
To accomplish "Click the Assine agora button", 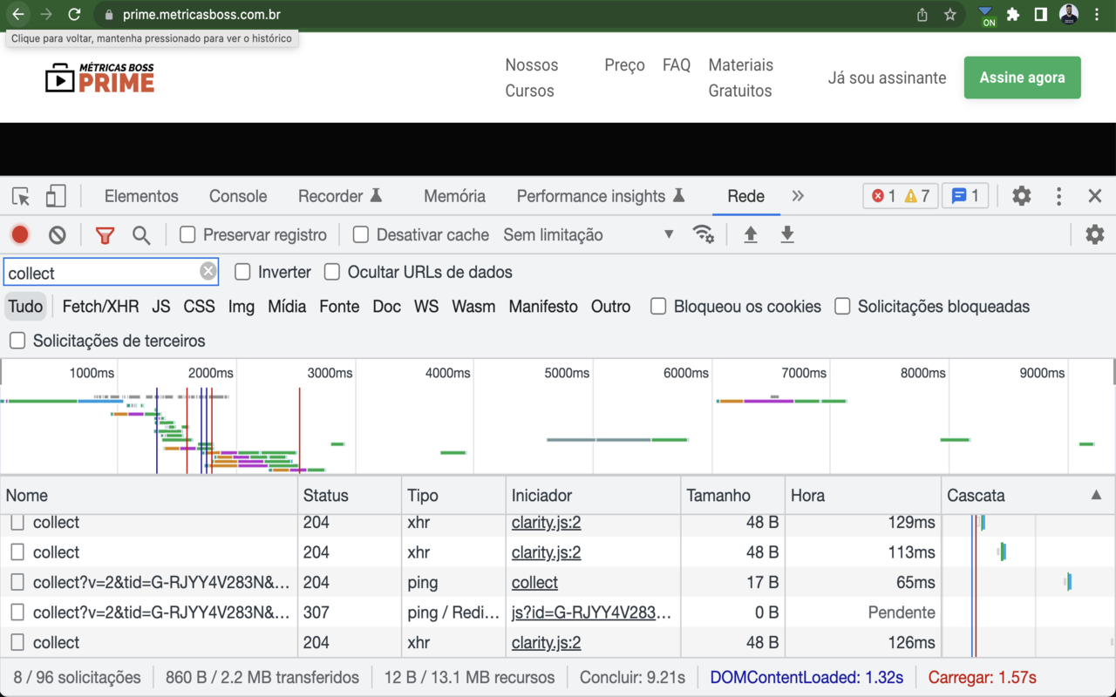I will 1022,78.
